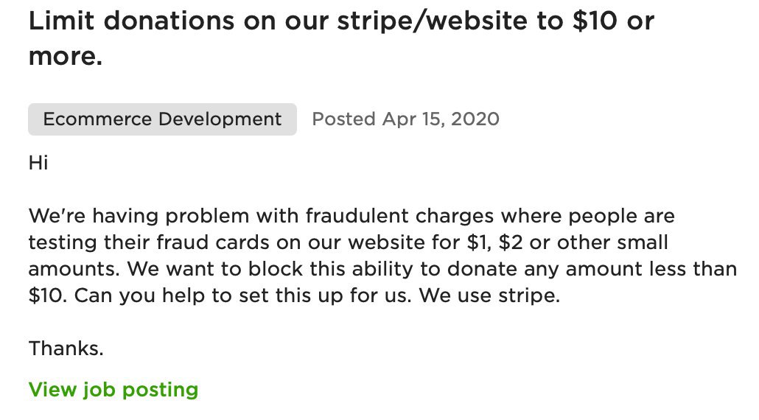
Task: Click the phrase 'fraudulent charges' in description
Action: pos(399,216)
